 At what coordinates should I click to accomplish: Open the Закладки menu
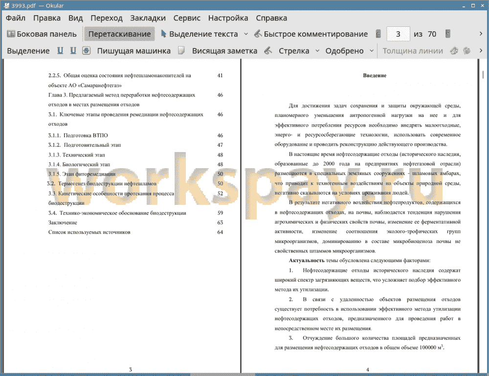click(148, 18)
